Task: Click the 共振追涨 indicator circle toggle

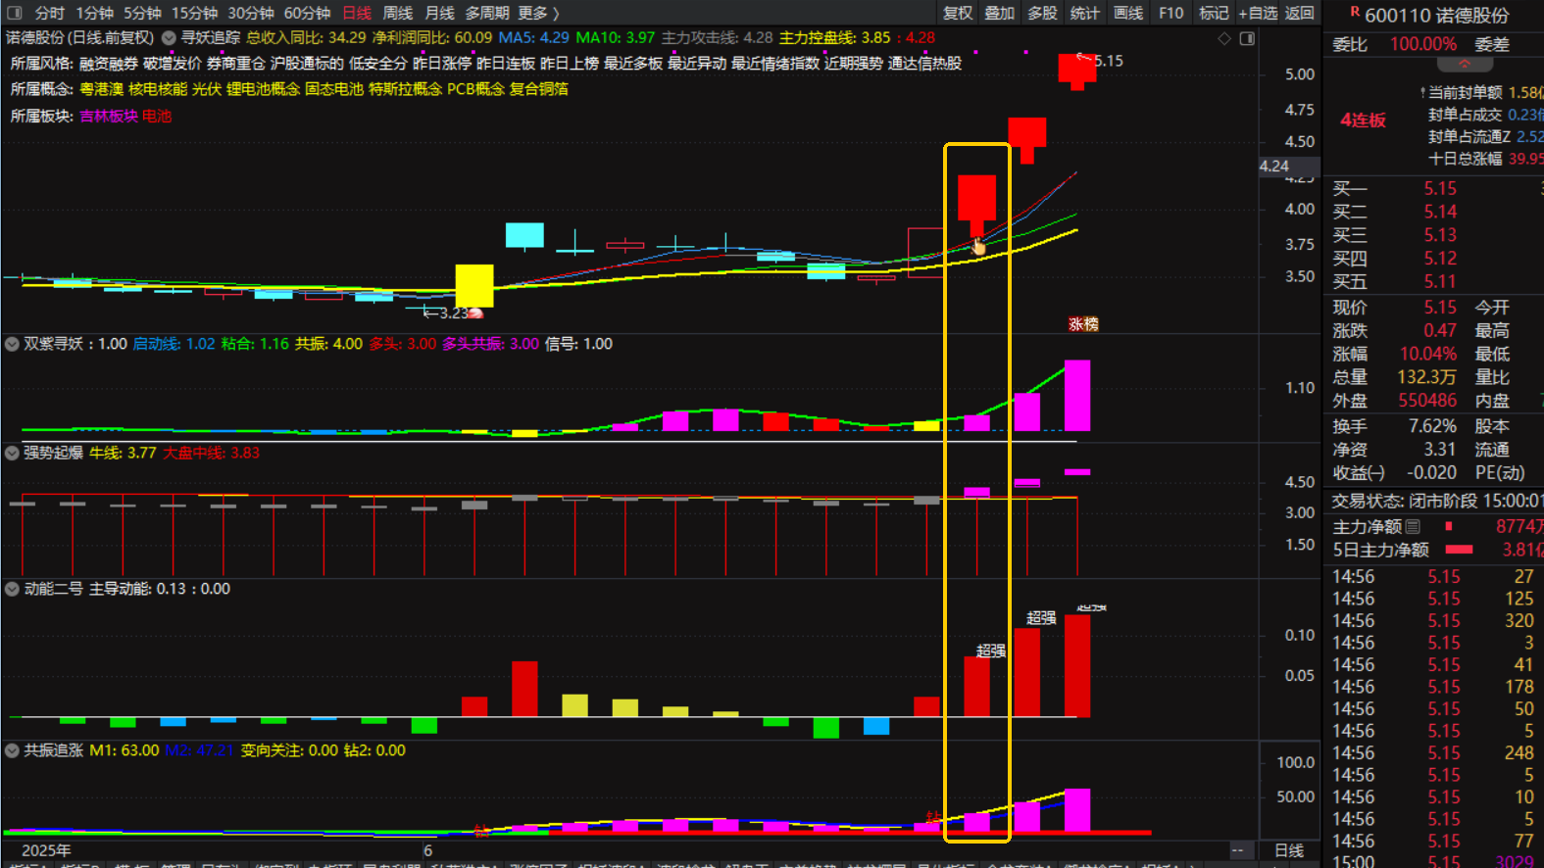Action: pyautogui.click(x=12, y=750)
